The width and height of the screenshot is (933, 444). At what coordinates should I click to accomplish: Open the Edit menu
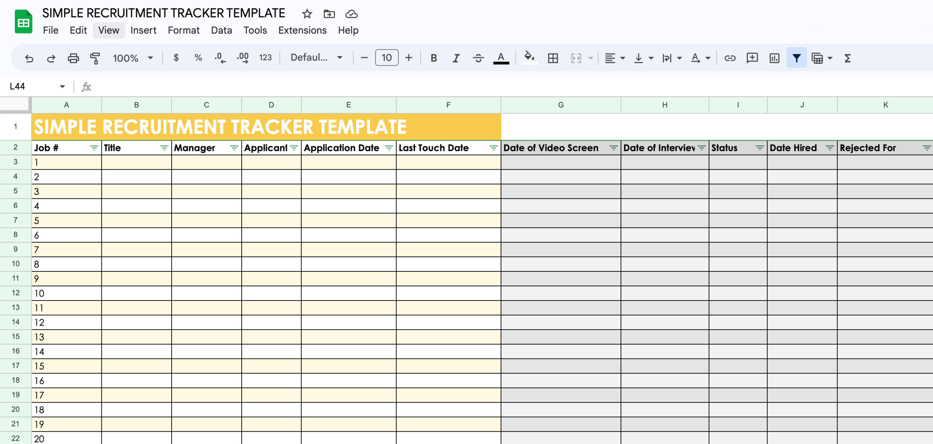tap(78, 30)
